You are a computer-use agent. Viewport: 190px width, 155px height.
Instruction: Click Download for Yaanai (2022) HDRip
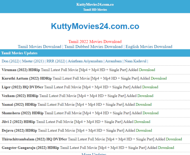(x=144, y=105)
